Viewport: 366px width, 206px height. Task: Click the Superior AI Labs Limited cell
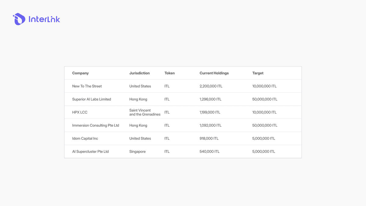coord(91,99)
